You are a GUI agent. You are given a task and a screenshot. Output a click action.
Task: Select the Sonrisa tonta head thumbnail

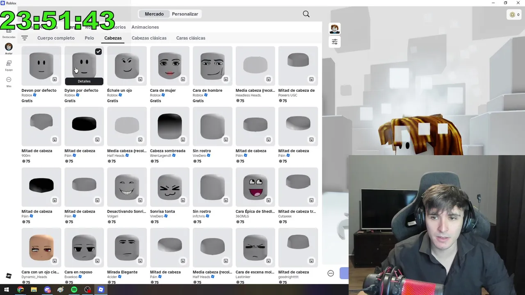[x=170, y=187]
